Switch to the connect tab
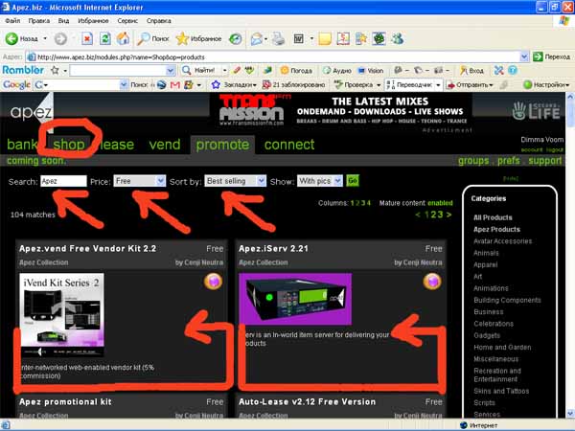The width and height of the screenshot is (575, 431). (x=289, y=145)
